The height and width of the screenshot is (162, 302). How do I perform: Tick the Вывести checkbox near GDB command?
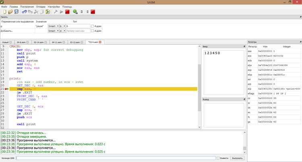coord(218,158)
